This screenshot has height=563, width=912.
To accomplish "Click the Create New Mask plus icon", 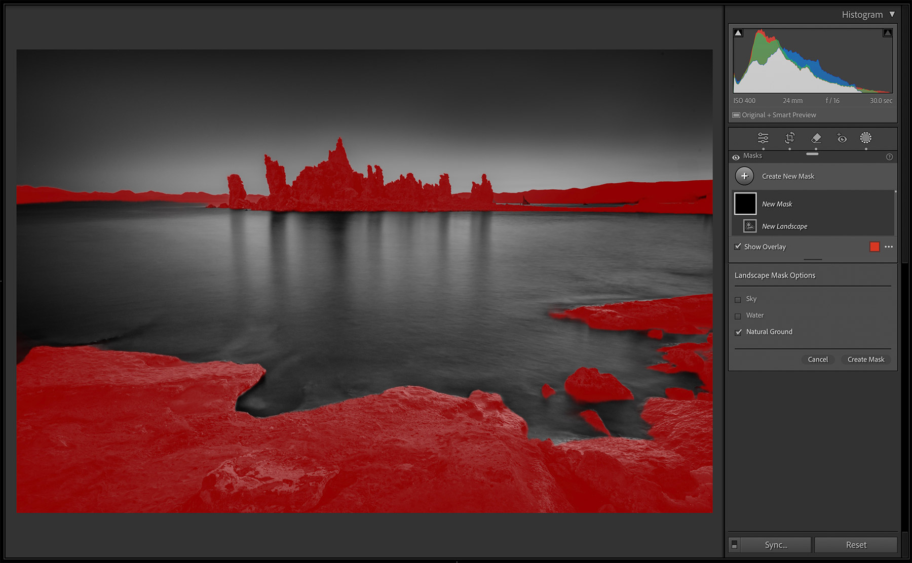I will 744,176.
